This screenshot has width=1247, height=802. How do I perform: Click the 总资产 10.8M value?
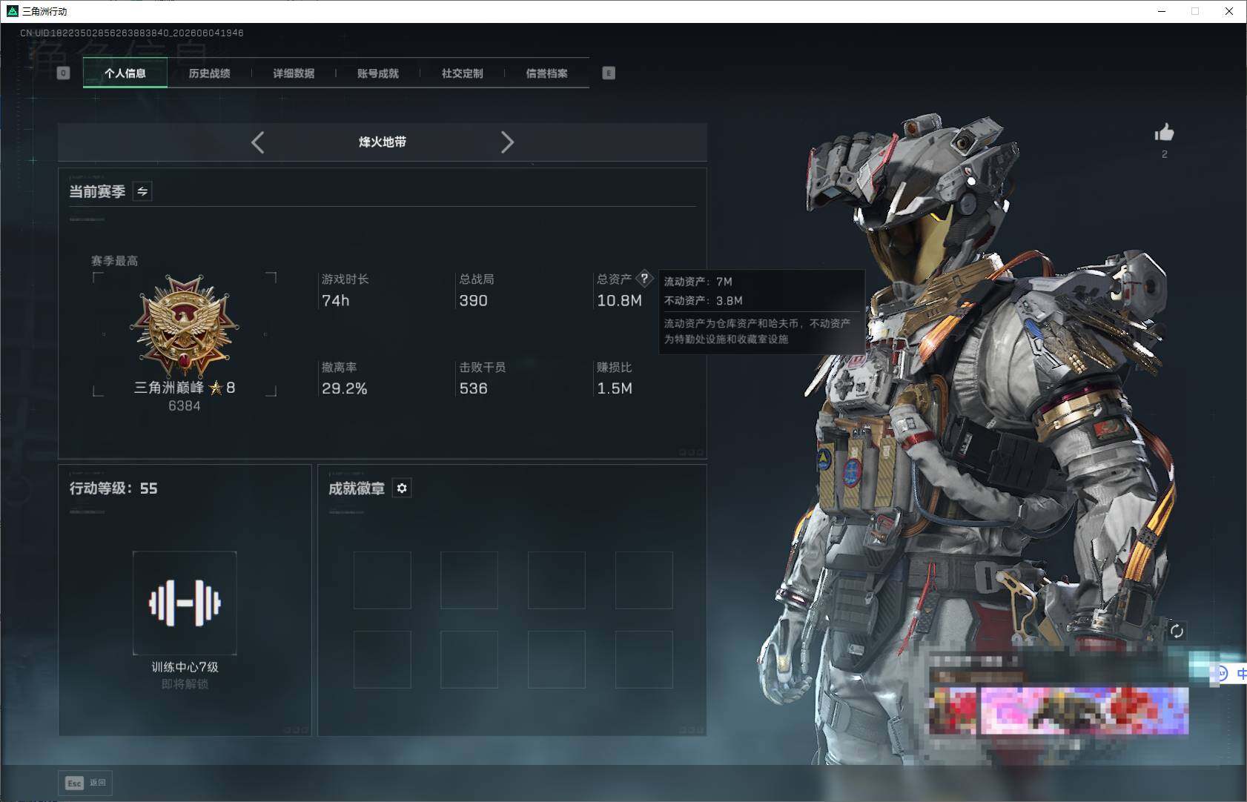pyautogui.click(x=619, y=300)
